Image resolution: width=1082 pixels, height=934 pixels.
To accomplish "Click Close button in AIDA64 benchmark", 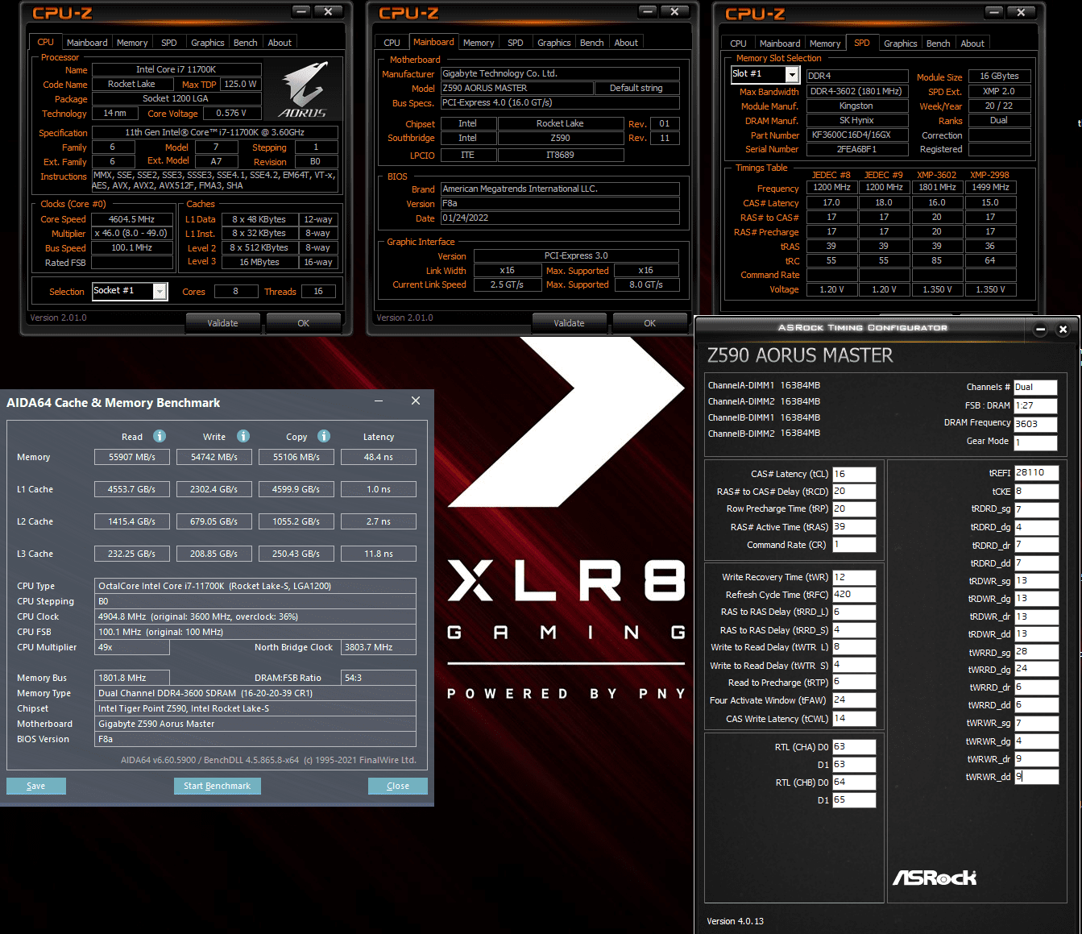I will coord(398,786).
